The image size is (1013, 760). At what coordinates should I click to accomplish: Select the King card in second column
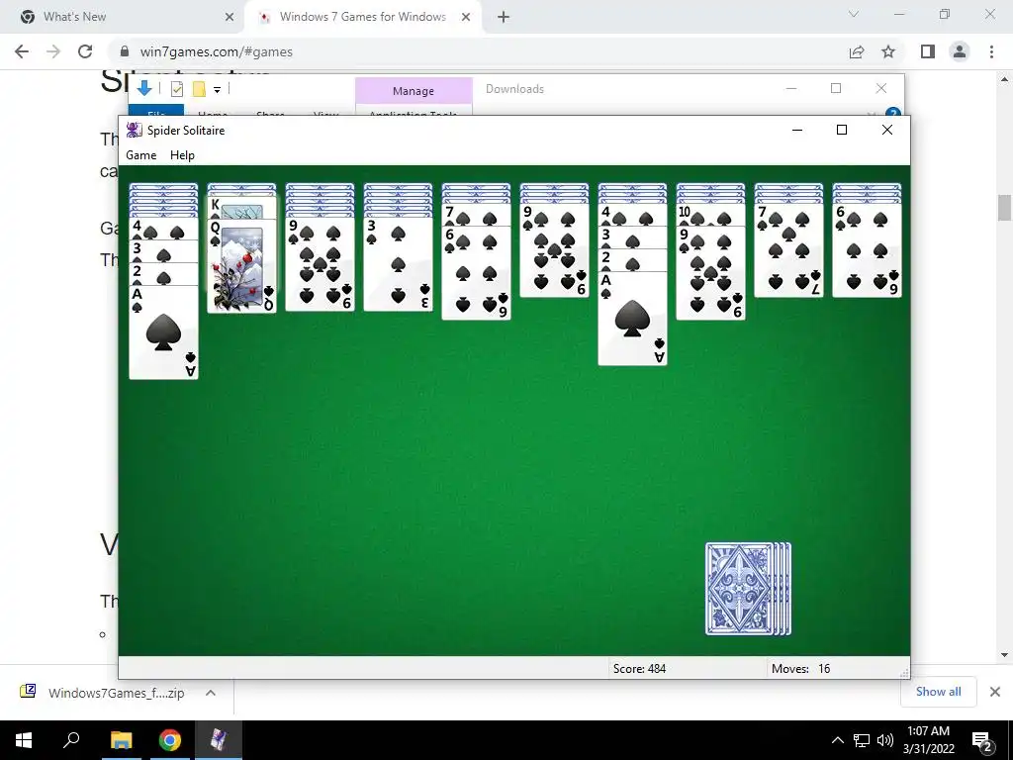pyautogui.click(x=241, y=208)
